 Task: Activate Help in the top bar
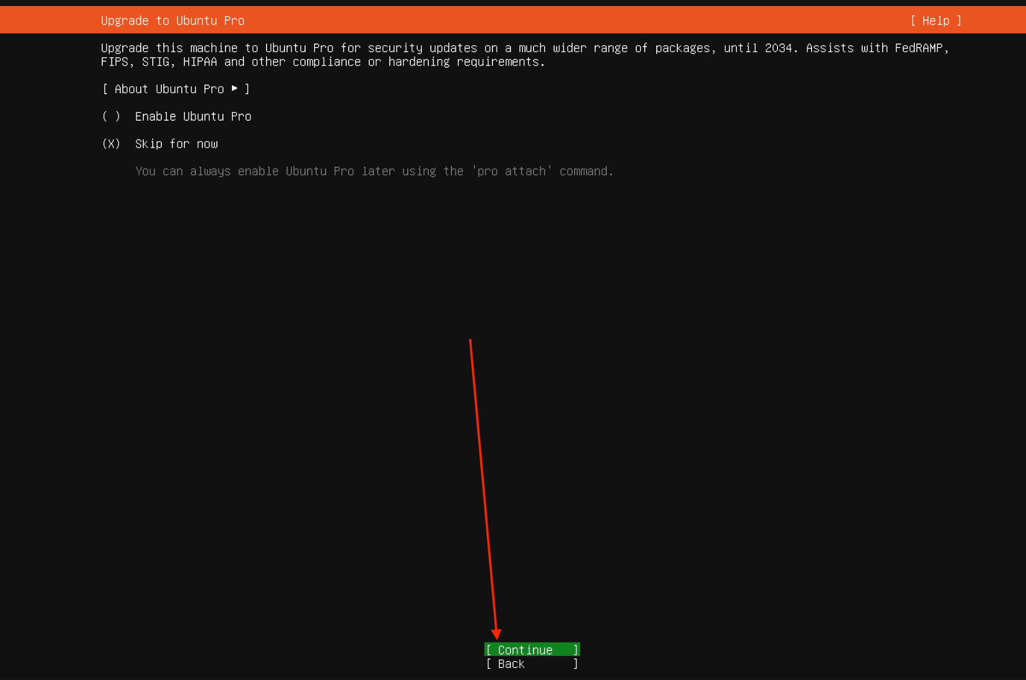[x=936, y=21]
